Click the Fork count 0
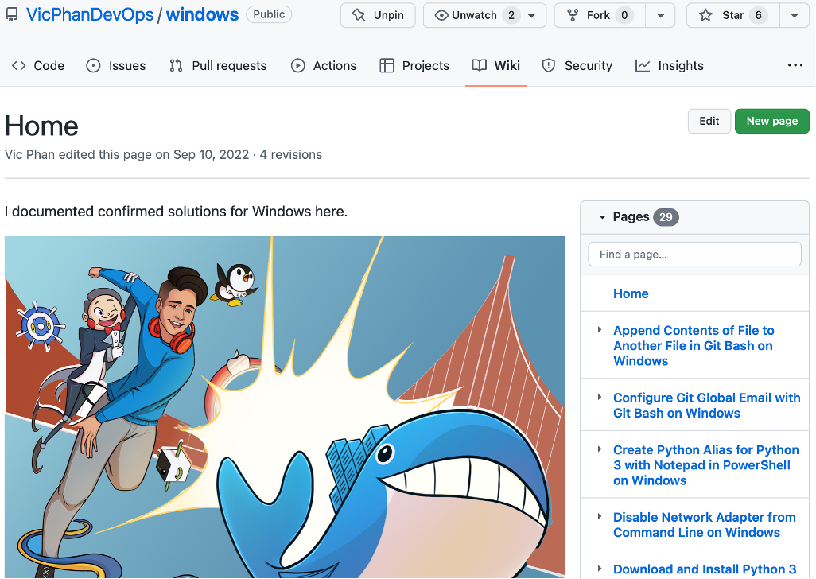Image resolution: width=816 pixels, height=579 pixels. 624,16
